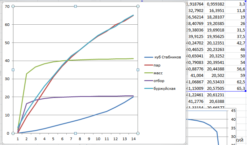This screenshot has height=145, width=247.
Task: Click the chart's left-middle resize handle
Action: [x=13, y=70]
